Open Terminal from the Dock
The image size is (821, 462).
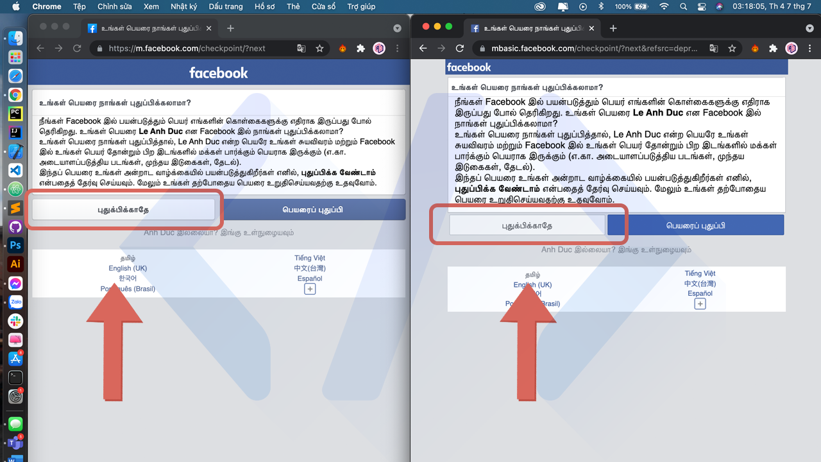coord(15,377)
